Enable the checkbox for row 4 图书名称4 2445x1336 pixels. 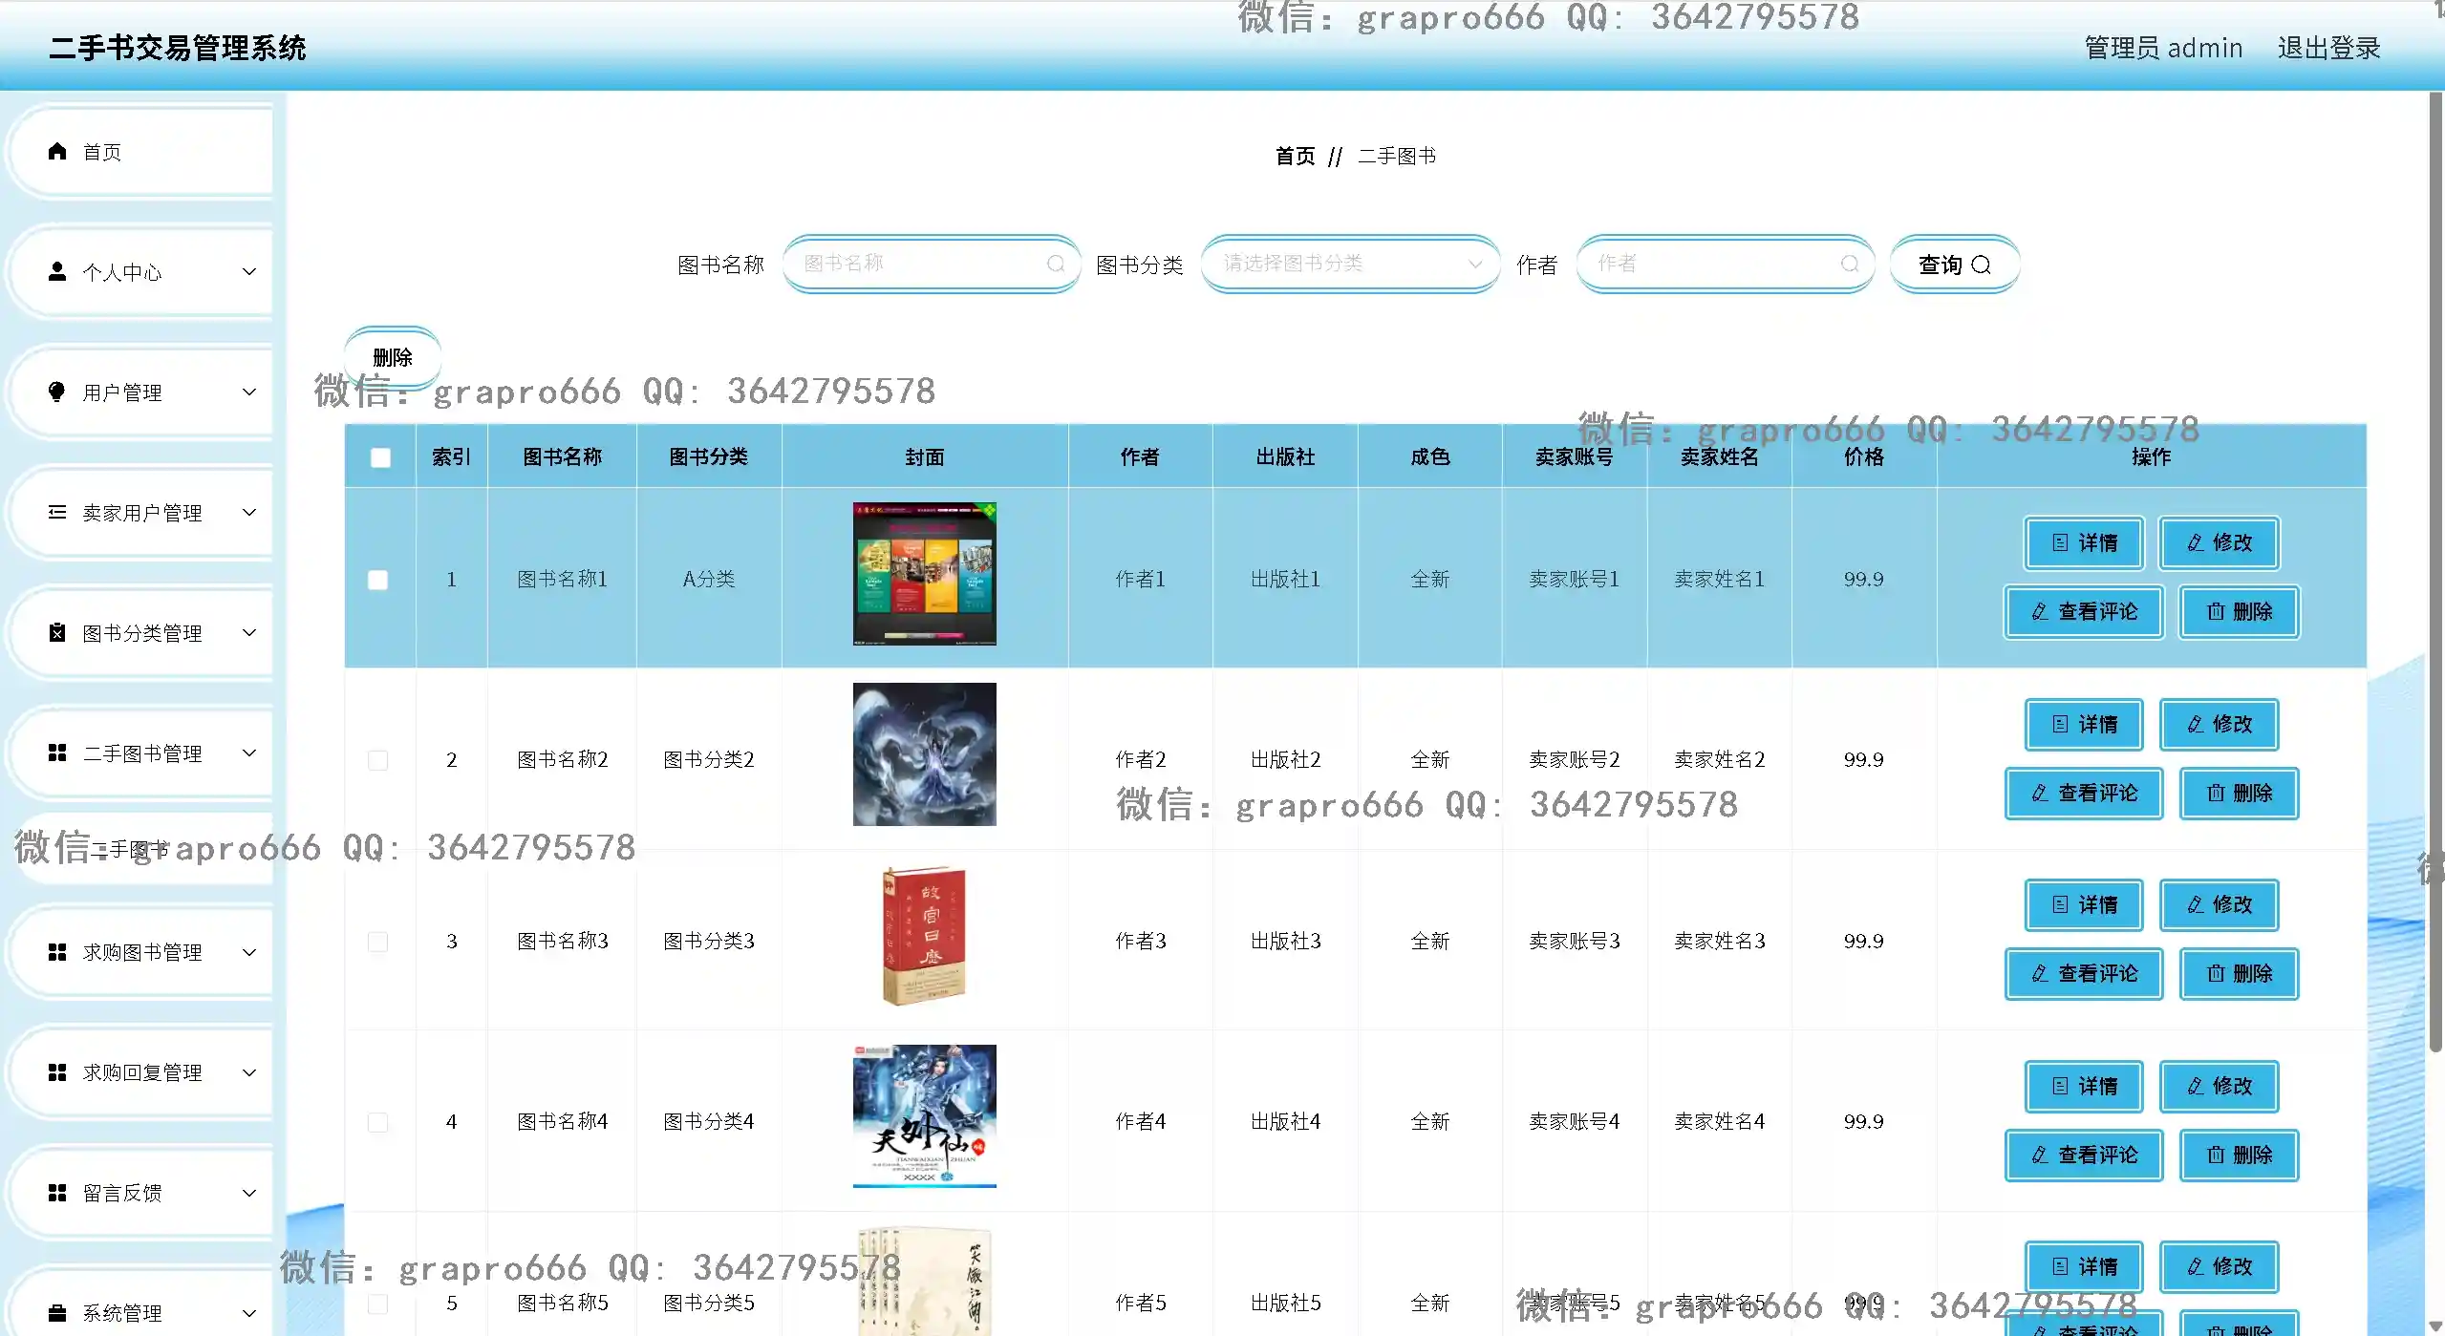(378, 1122)
